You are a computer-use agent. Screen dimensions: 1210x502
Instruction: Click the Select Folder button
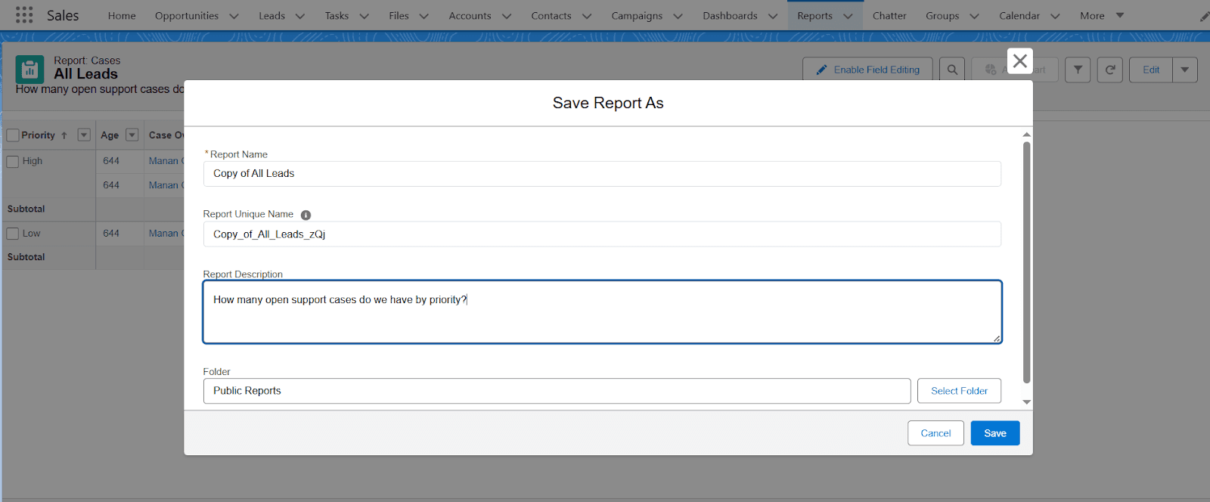(x=959, y=391)
